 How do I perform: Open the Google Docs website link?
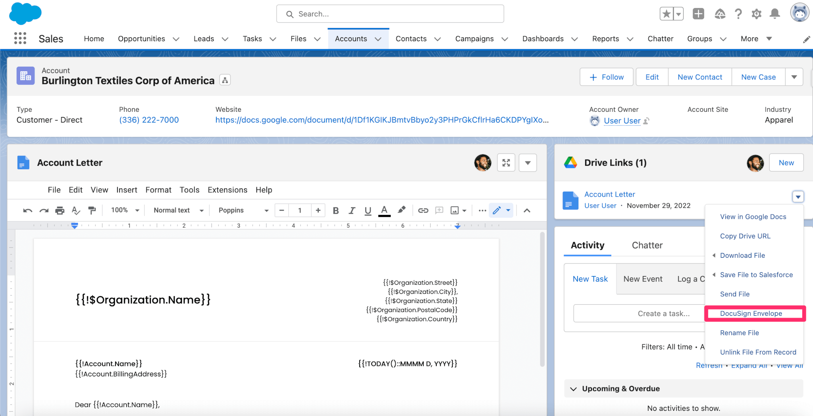(382, 120)
